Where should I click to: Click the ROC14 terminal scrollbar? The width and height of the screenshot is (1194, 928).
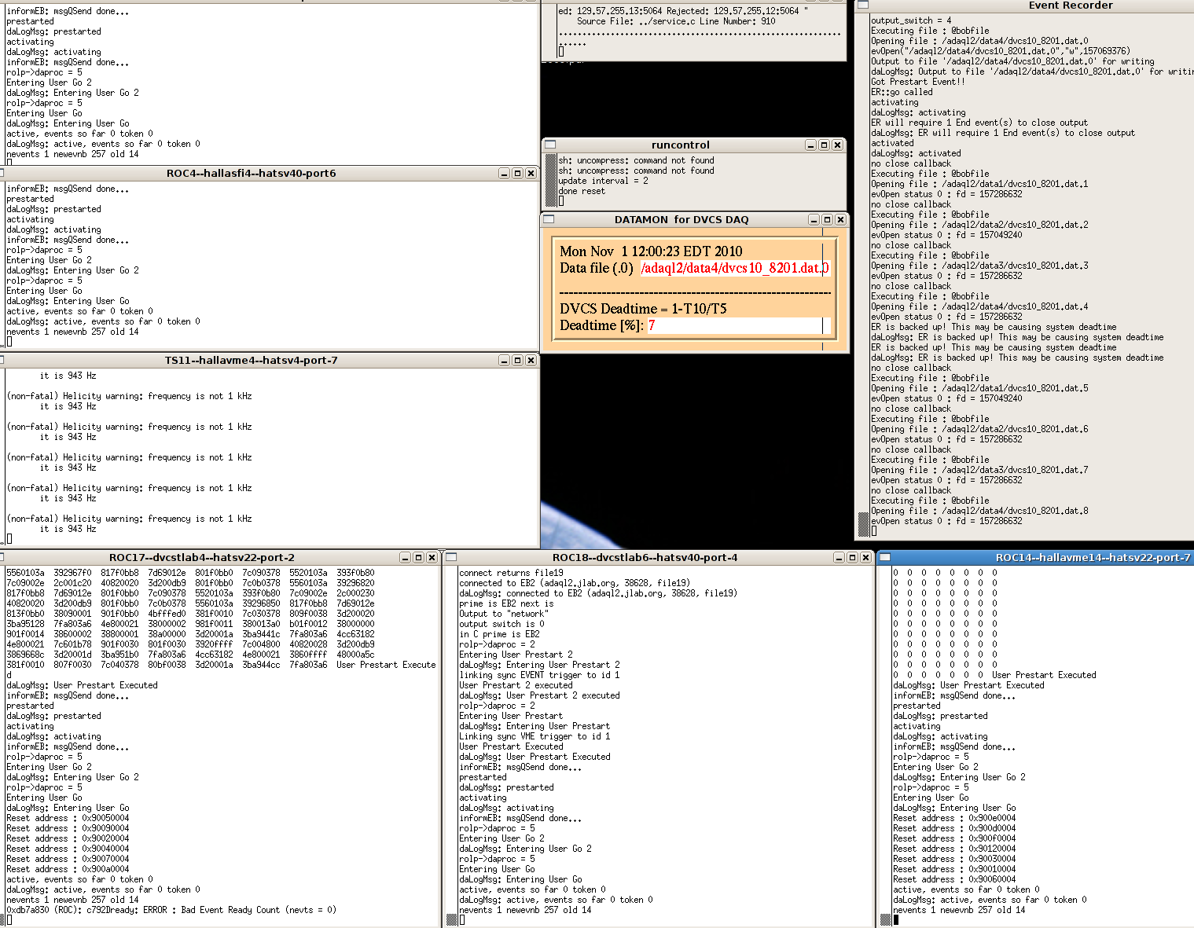(x=885, y=746)
